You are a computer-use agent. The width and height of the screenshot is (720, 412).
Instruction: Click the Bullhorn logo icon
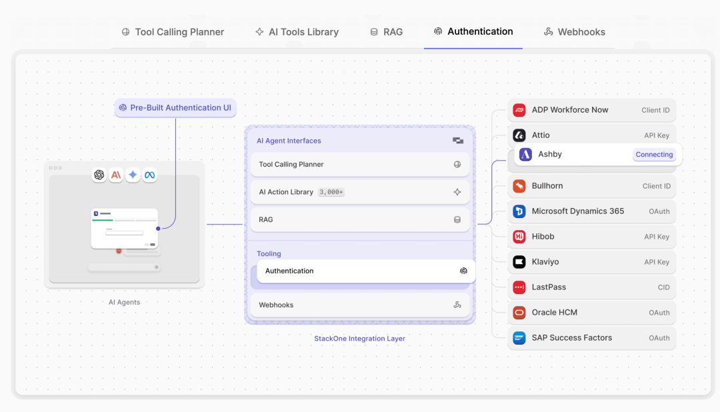click(519, 186)
